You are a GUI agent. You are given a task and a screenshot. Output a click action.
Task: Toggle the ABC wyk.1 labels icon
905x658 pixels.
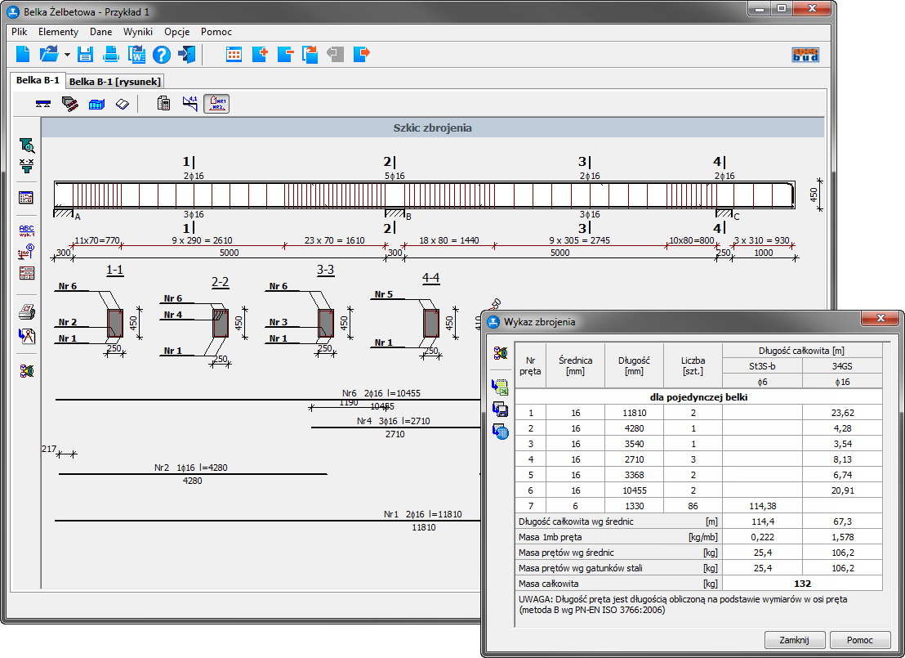coord(26,231)
